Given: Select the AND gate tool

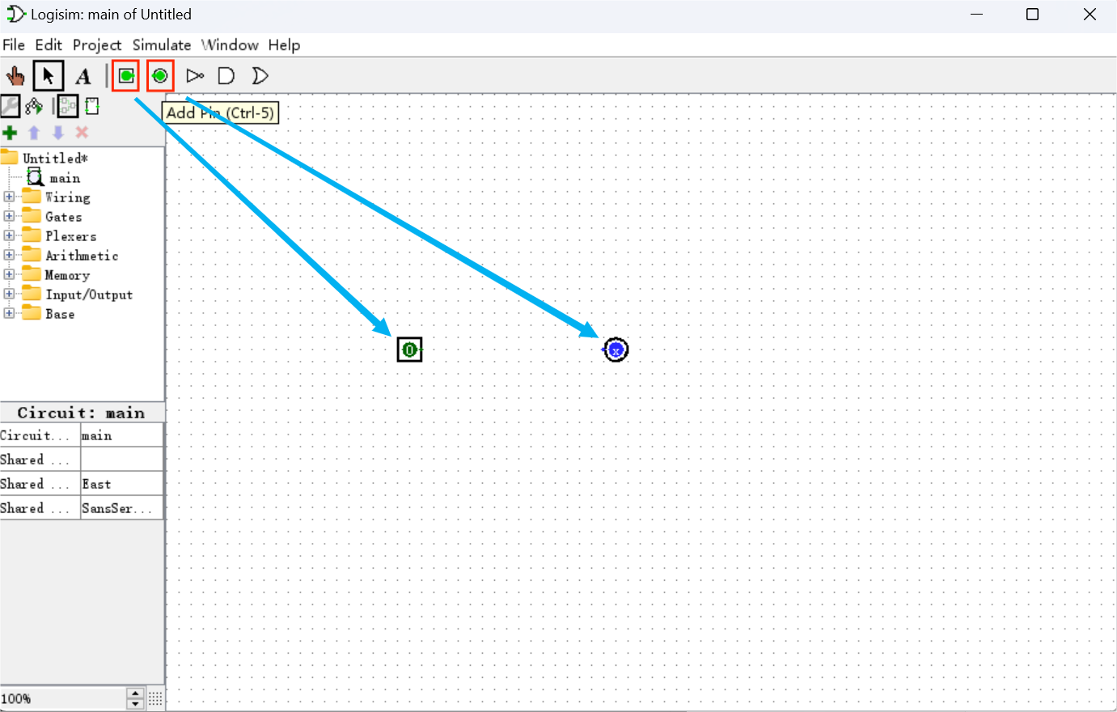Looking at the screenshot, I should (x=226, y=76).
